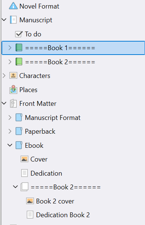Click the light green Book 2 book icon
The image size is (145, 225).
(x=19, y=62)
